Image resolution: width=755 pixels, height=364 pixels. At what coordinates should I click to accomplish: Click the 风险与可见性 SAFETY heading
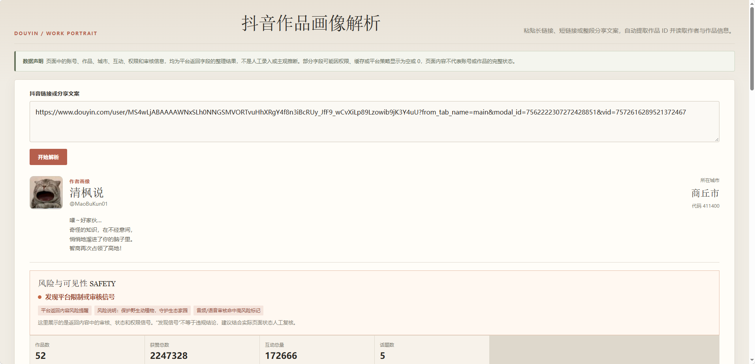point(77,283)
